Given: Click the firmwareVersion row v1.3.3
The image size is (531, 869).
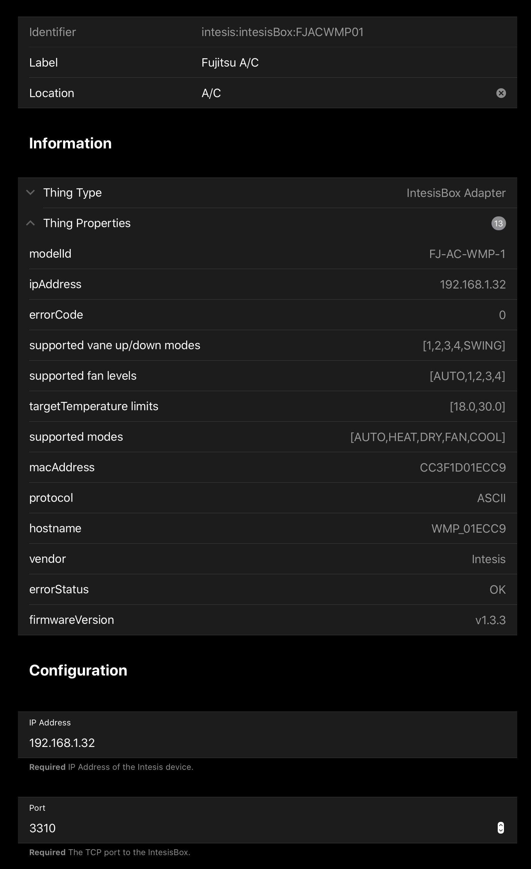Looking at the screenshot, I should click(x=267, y=620).
